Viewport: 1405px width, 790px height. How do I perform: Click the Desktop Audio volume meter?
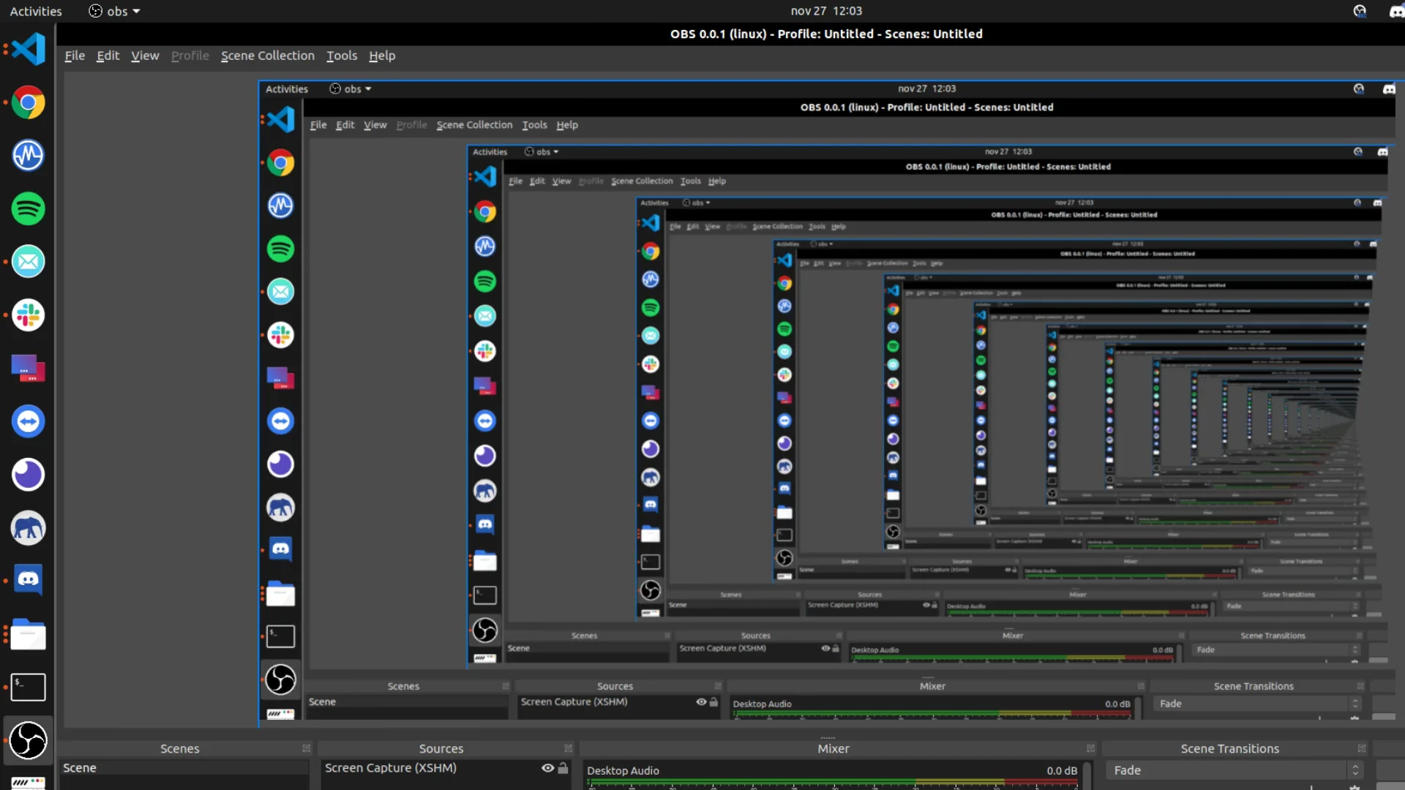[833, 783]
